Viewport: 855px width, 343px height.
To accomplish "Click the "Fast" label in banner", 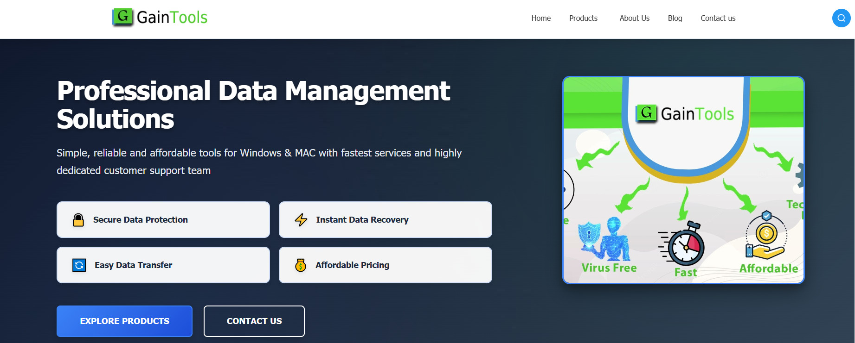I will [x=686, y=273].
